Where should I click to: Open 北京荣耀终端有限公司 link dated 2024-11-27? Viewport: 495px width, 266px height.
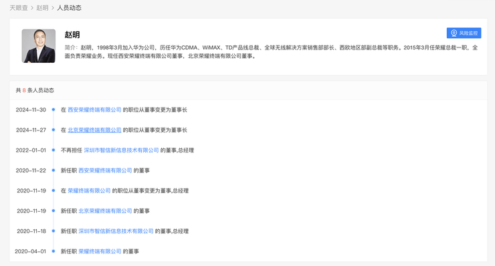[x=94, y=130]
